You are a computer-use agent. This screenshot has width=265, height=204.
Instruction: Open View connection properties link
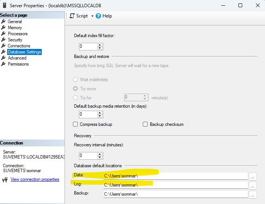tap(35, 179)
